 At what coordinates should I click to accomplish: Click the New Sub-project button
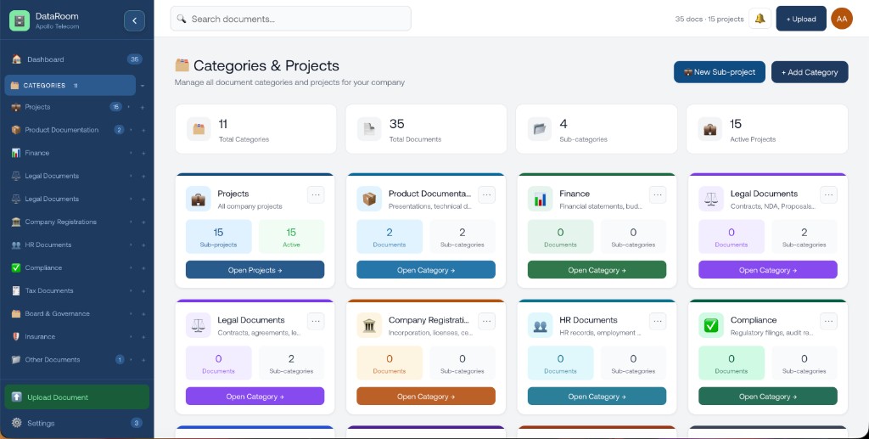click(720, 72)
